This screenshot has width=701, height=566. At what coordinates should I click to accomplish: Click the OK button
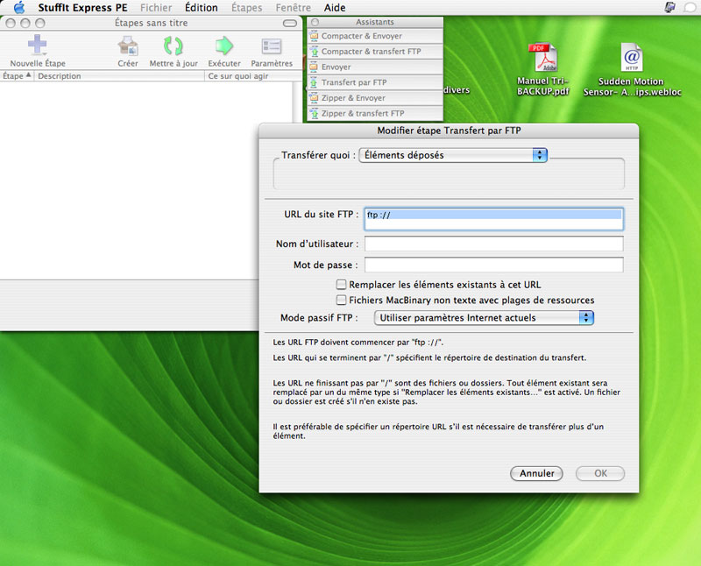click(600, 473)
